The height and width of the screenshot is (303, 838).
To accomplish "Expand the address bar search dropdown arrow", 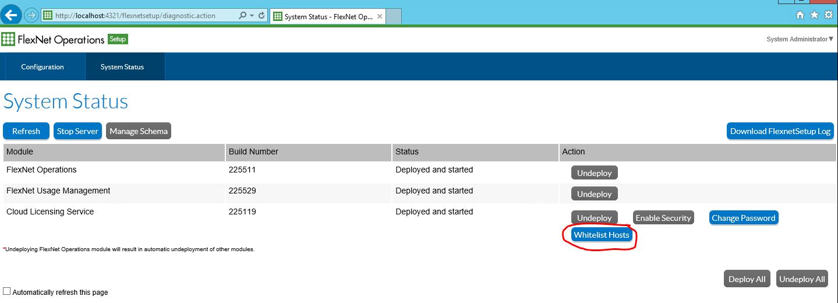I will [x=252, y=16].
